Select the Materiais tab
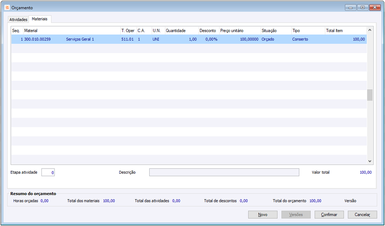Image resolution: width=385 pixels, height=226 pixels. click(x=40, y=19)
